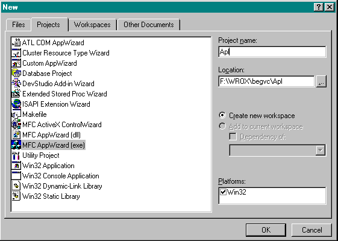
Task: Click the Cancel button
Action: click(311, 230)
